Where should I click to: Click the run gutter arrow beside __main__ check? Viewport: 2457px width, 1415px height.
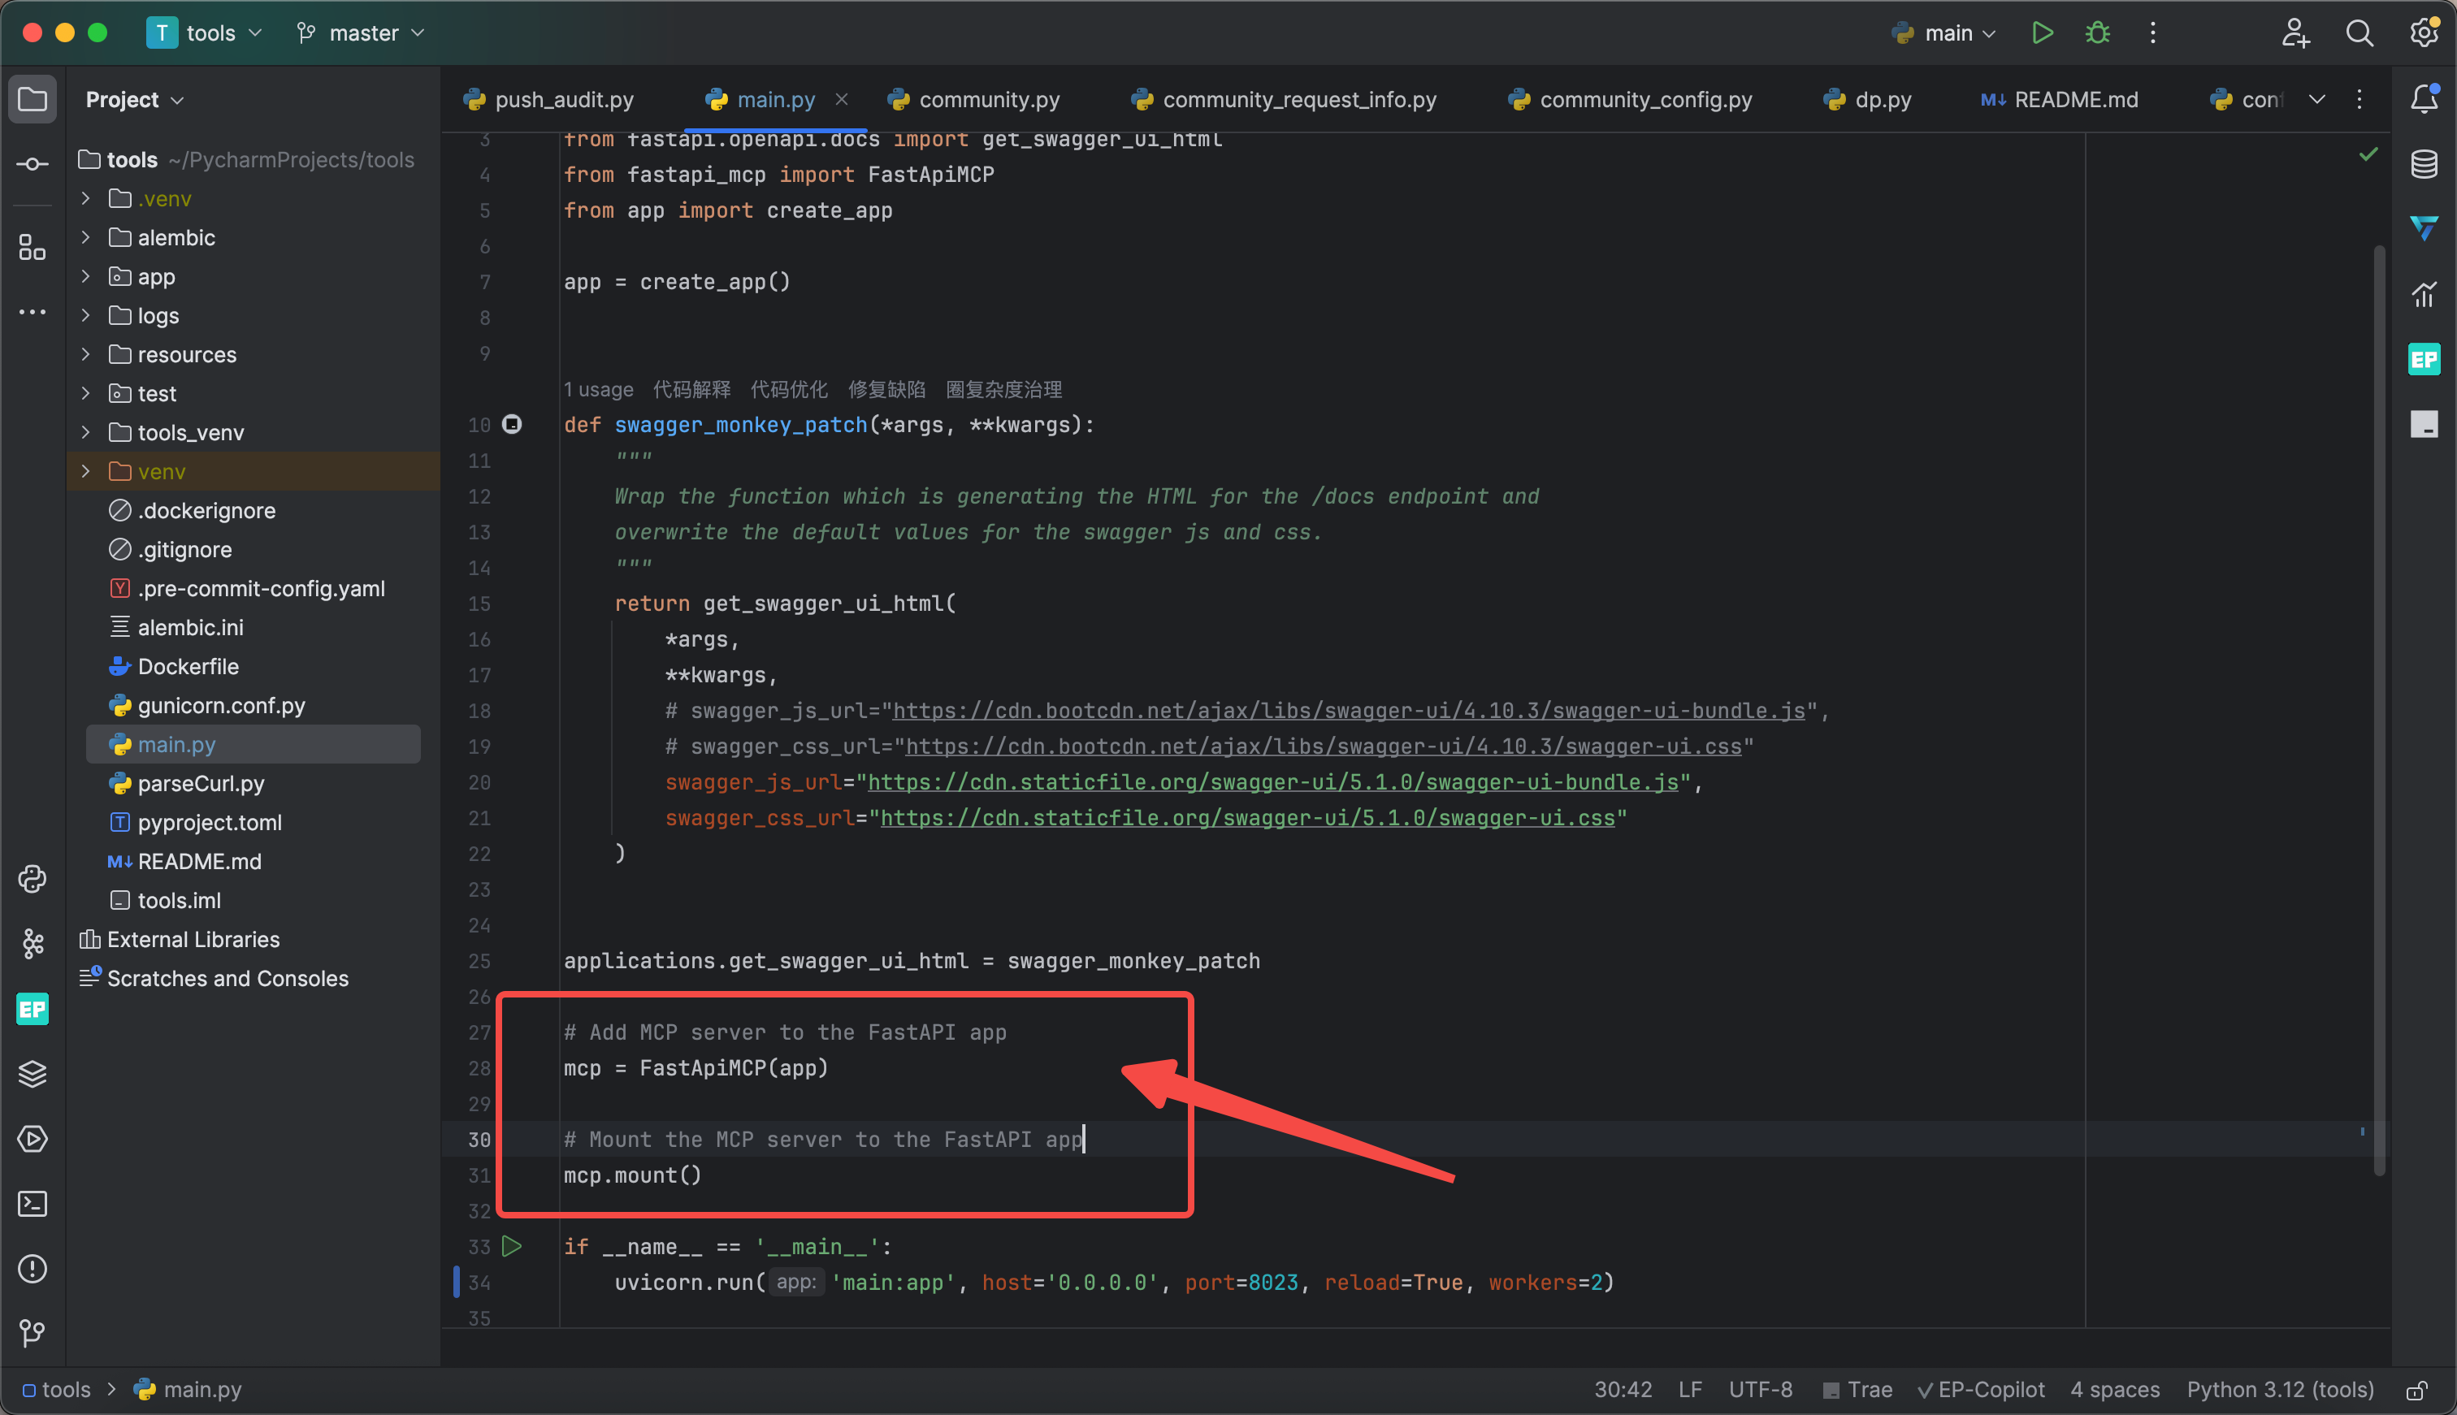(x=512, y=1246)
